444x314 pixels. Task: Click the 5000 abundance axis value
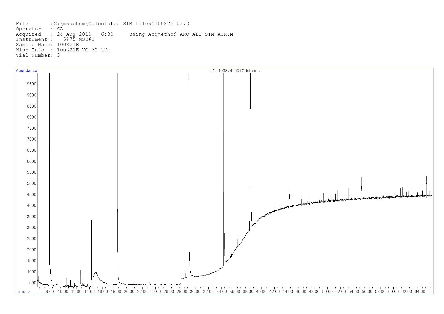[x=32, y=184]
